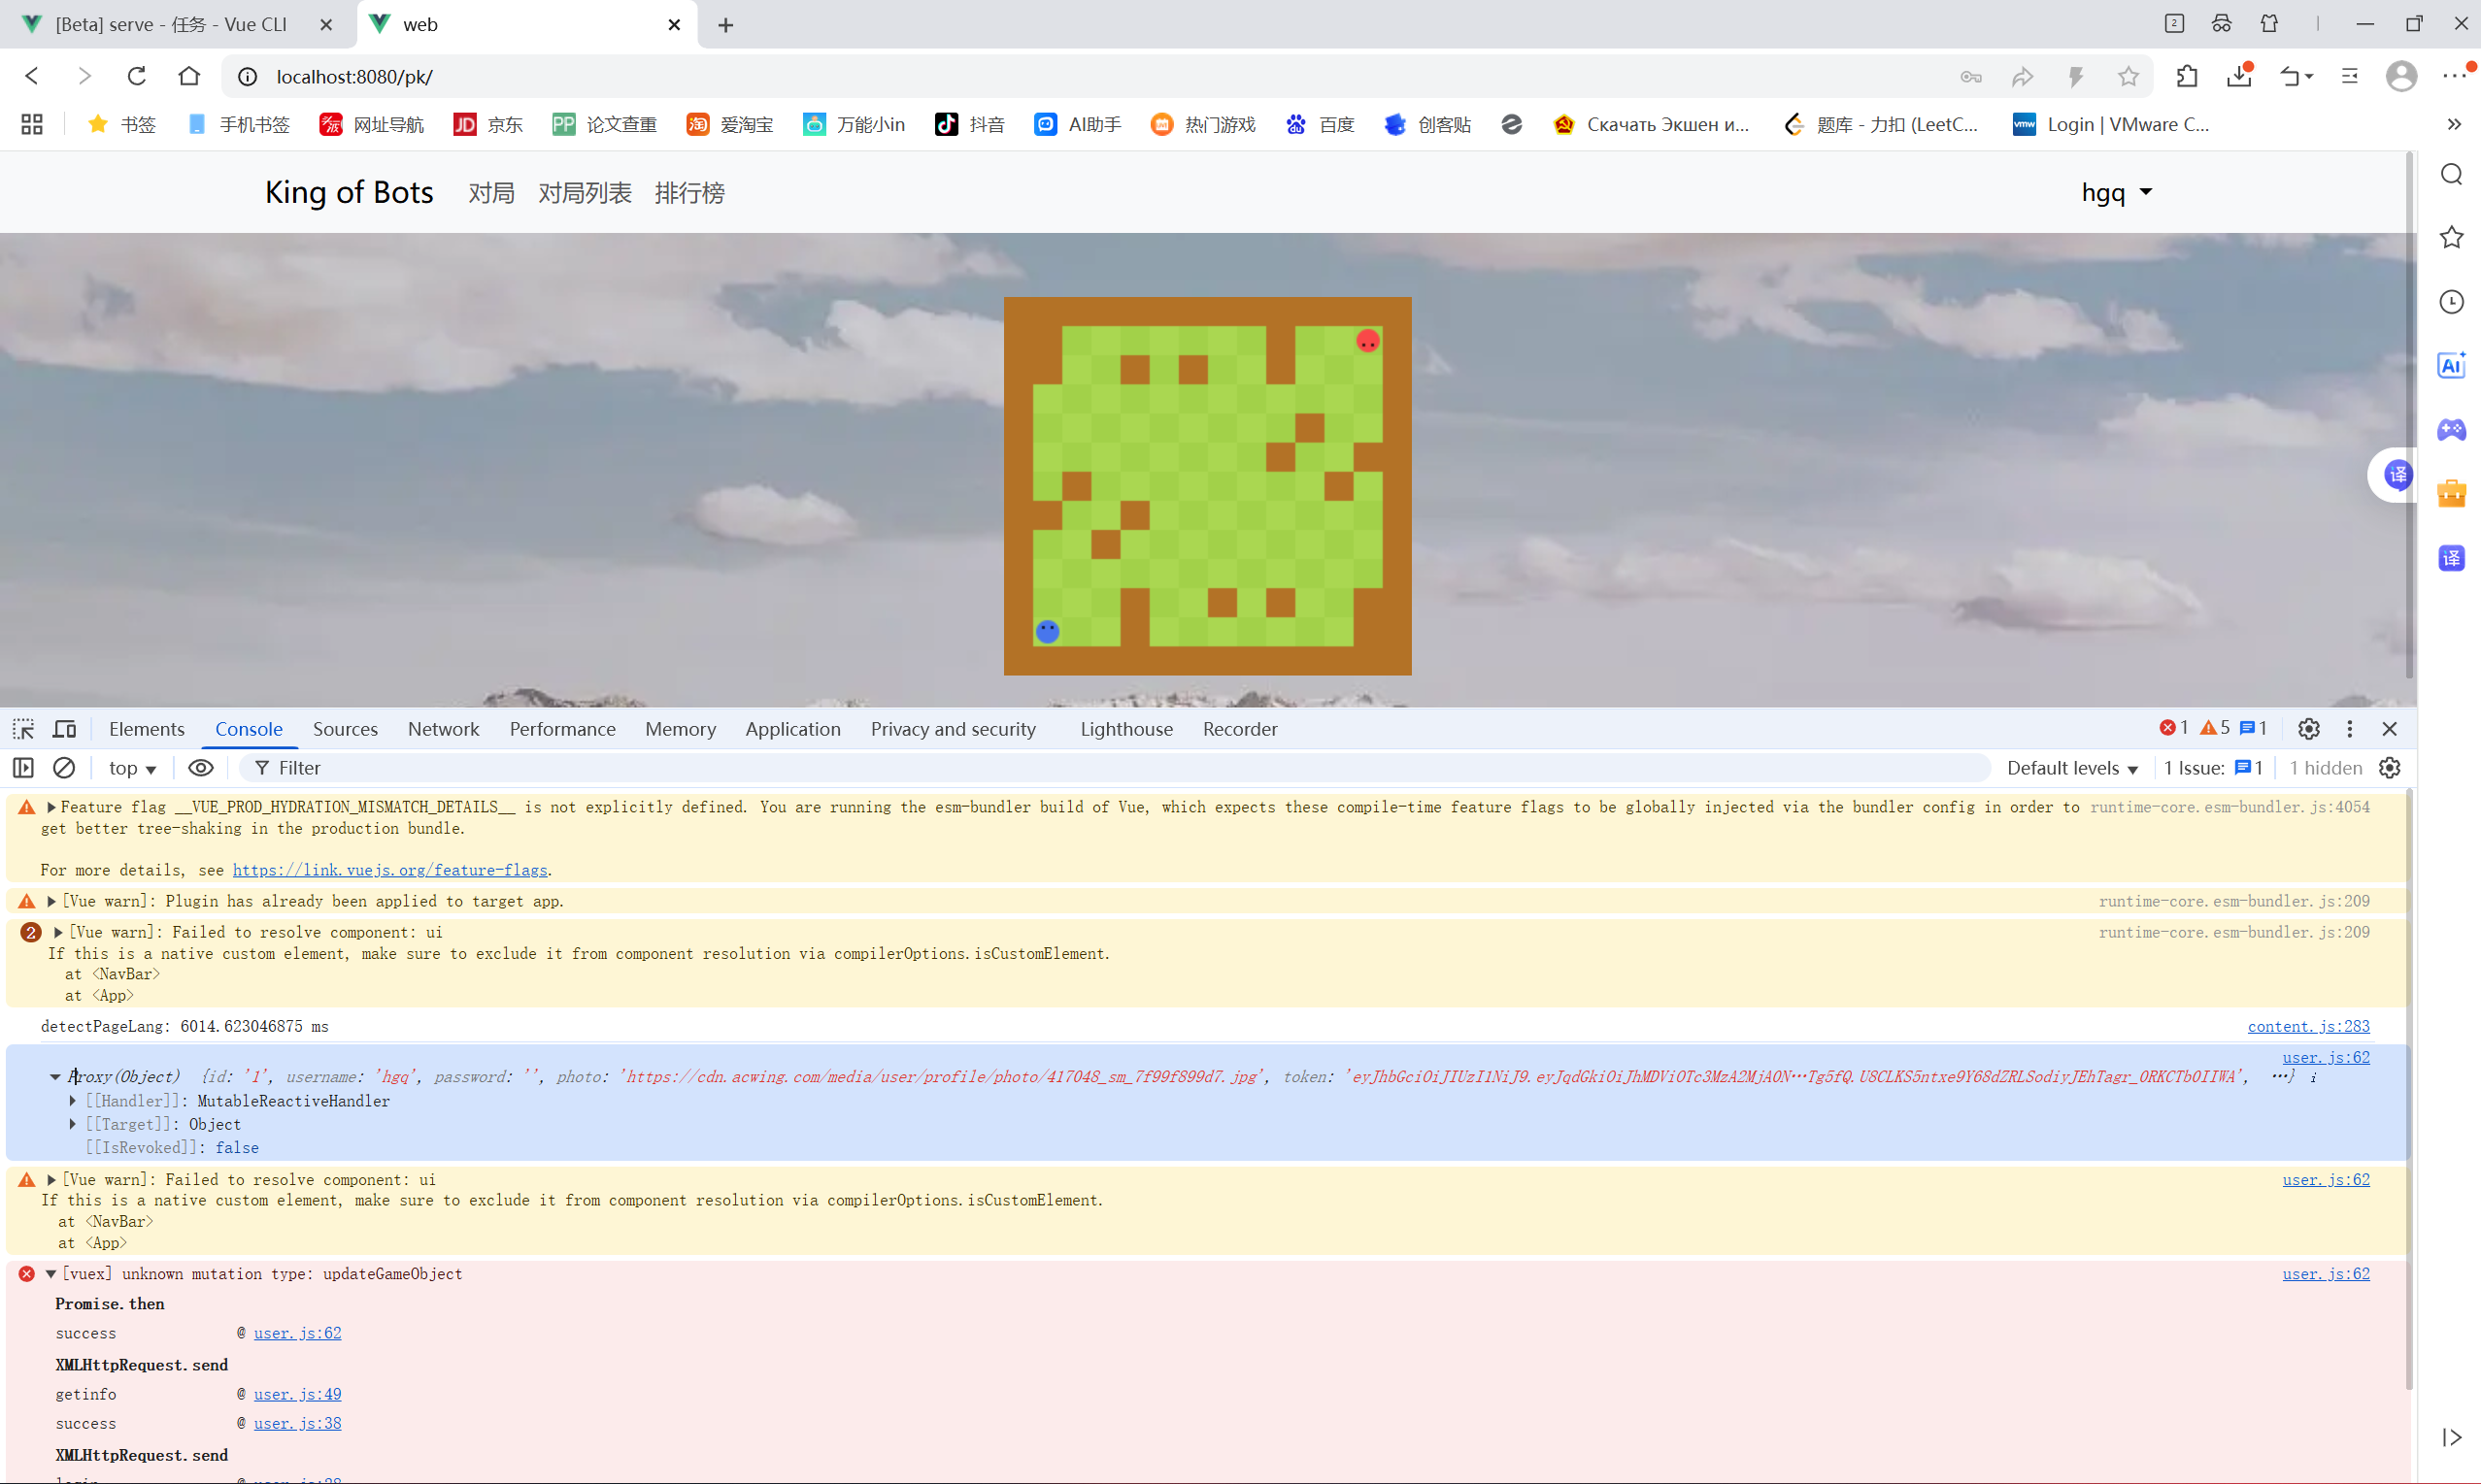The height and width of the screenshot is (1484, 2481).
Task: Open the browser extensions puzzle icon
Action: [x=2187, y=76]
